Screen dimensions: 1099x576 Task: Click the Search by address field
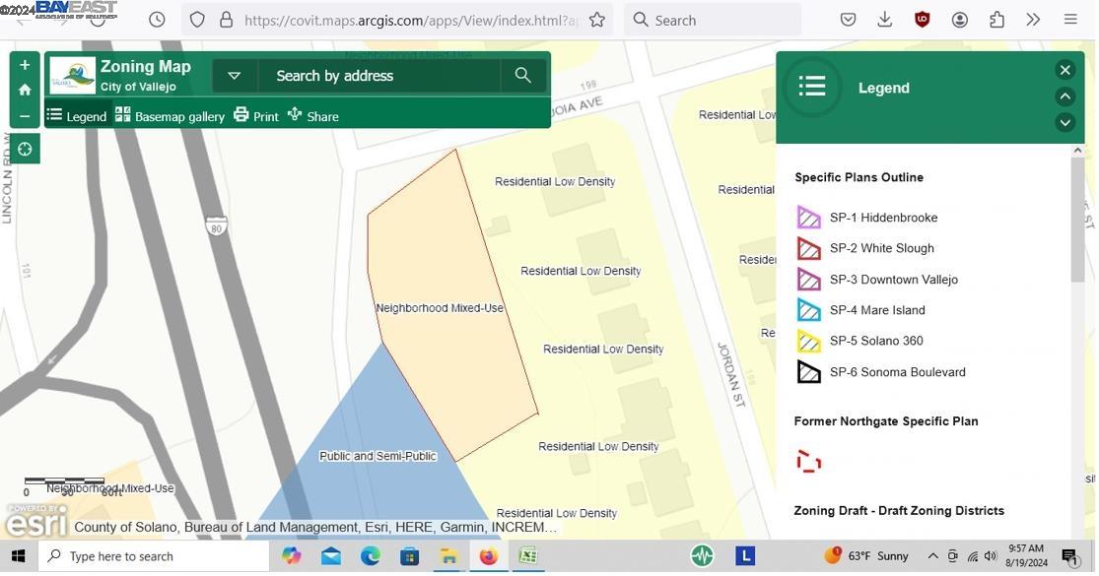[x=379, y=76]
